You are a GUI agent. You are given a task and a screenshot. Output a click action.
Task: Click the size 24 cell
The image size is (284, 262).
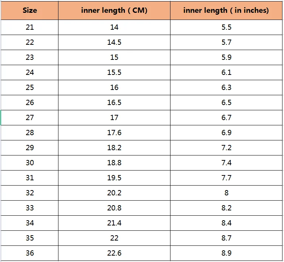(x=30, y=73)
